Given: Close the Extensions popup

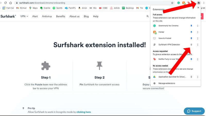Looking at the screenshot, I should (198, 8).
